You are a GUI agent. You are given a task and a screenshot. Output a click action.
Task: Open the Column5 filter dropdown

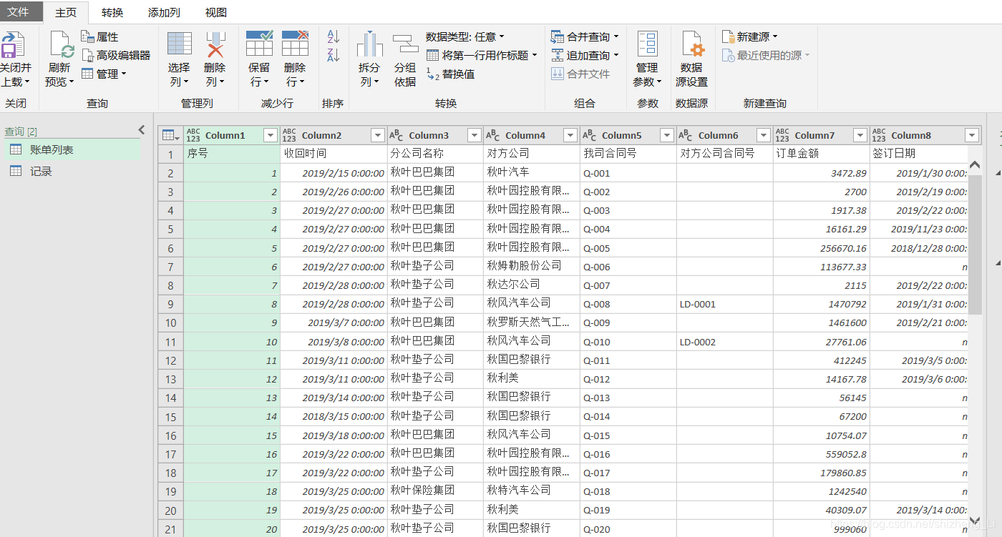click(x=667, y=135)
